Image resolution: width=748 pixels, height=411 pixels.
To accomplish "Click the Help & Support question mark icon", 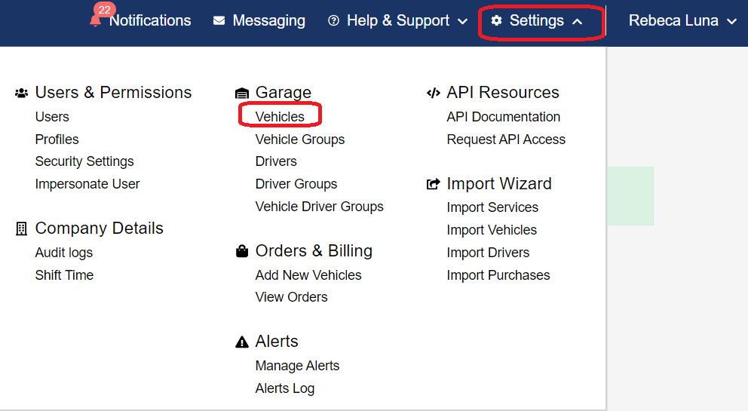I will tap(333, 20).
